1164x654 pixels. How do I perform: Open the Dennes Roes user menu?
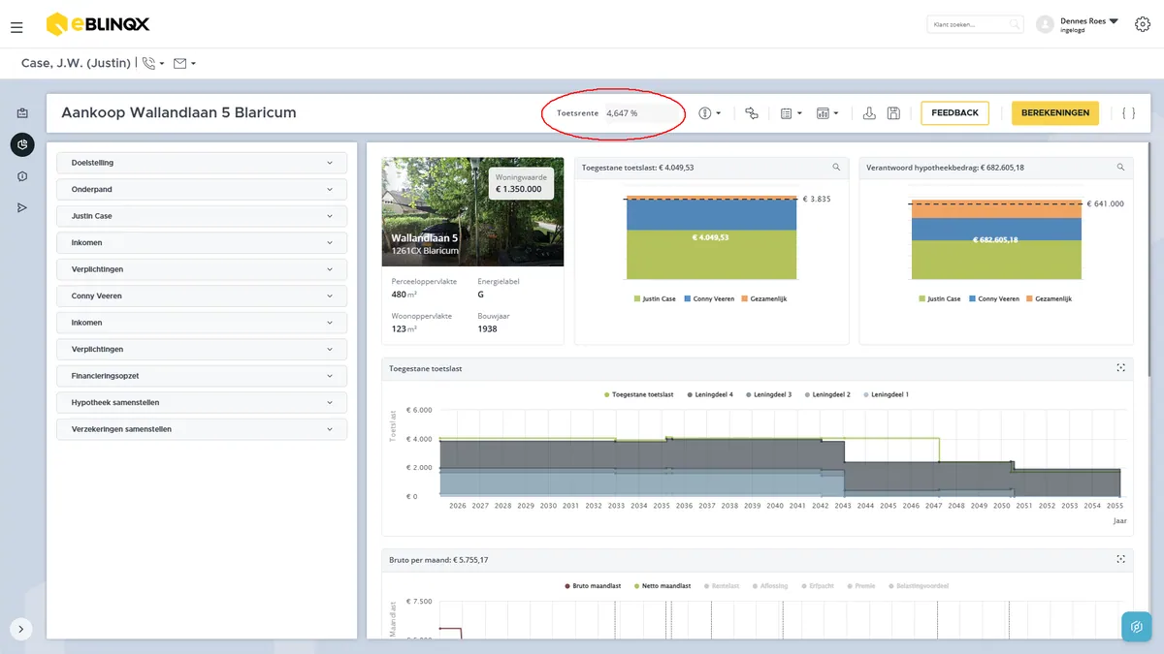click(1078, 24)
